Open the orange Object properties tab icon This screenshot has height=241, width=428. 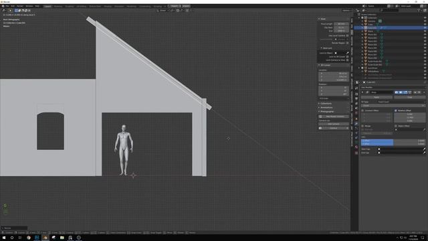point(356,118)
